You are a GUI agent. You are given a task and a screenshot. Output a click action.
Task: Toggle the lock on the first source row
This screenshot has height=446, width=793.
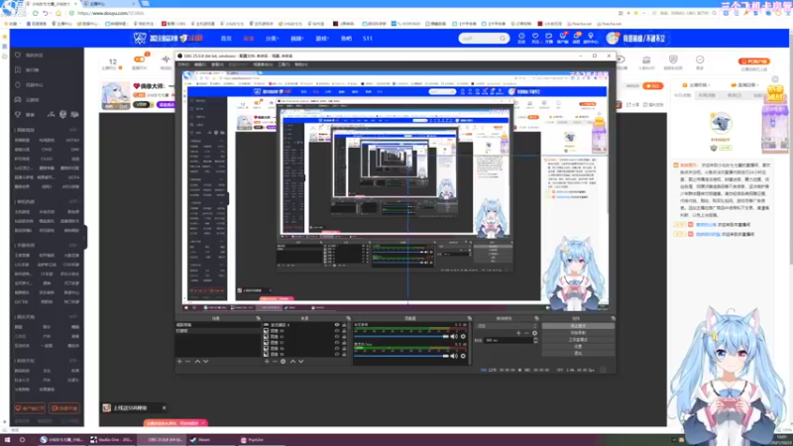point(344,325)
